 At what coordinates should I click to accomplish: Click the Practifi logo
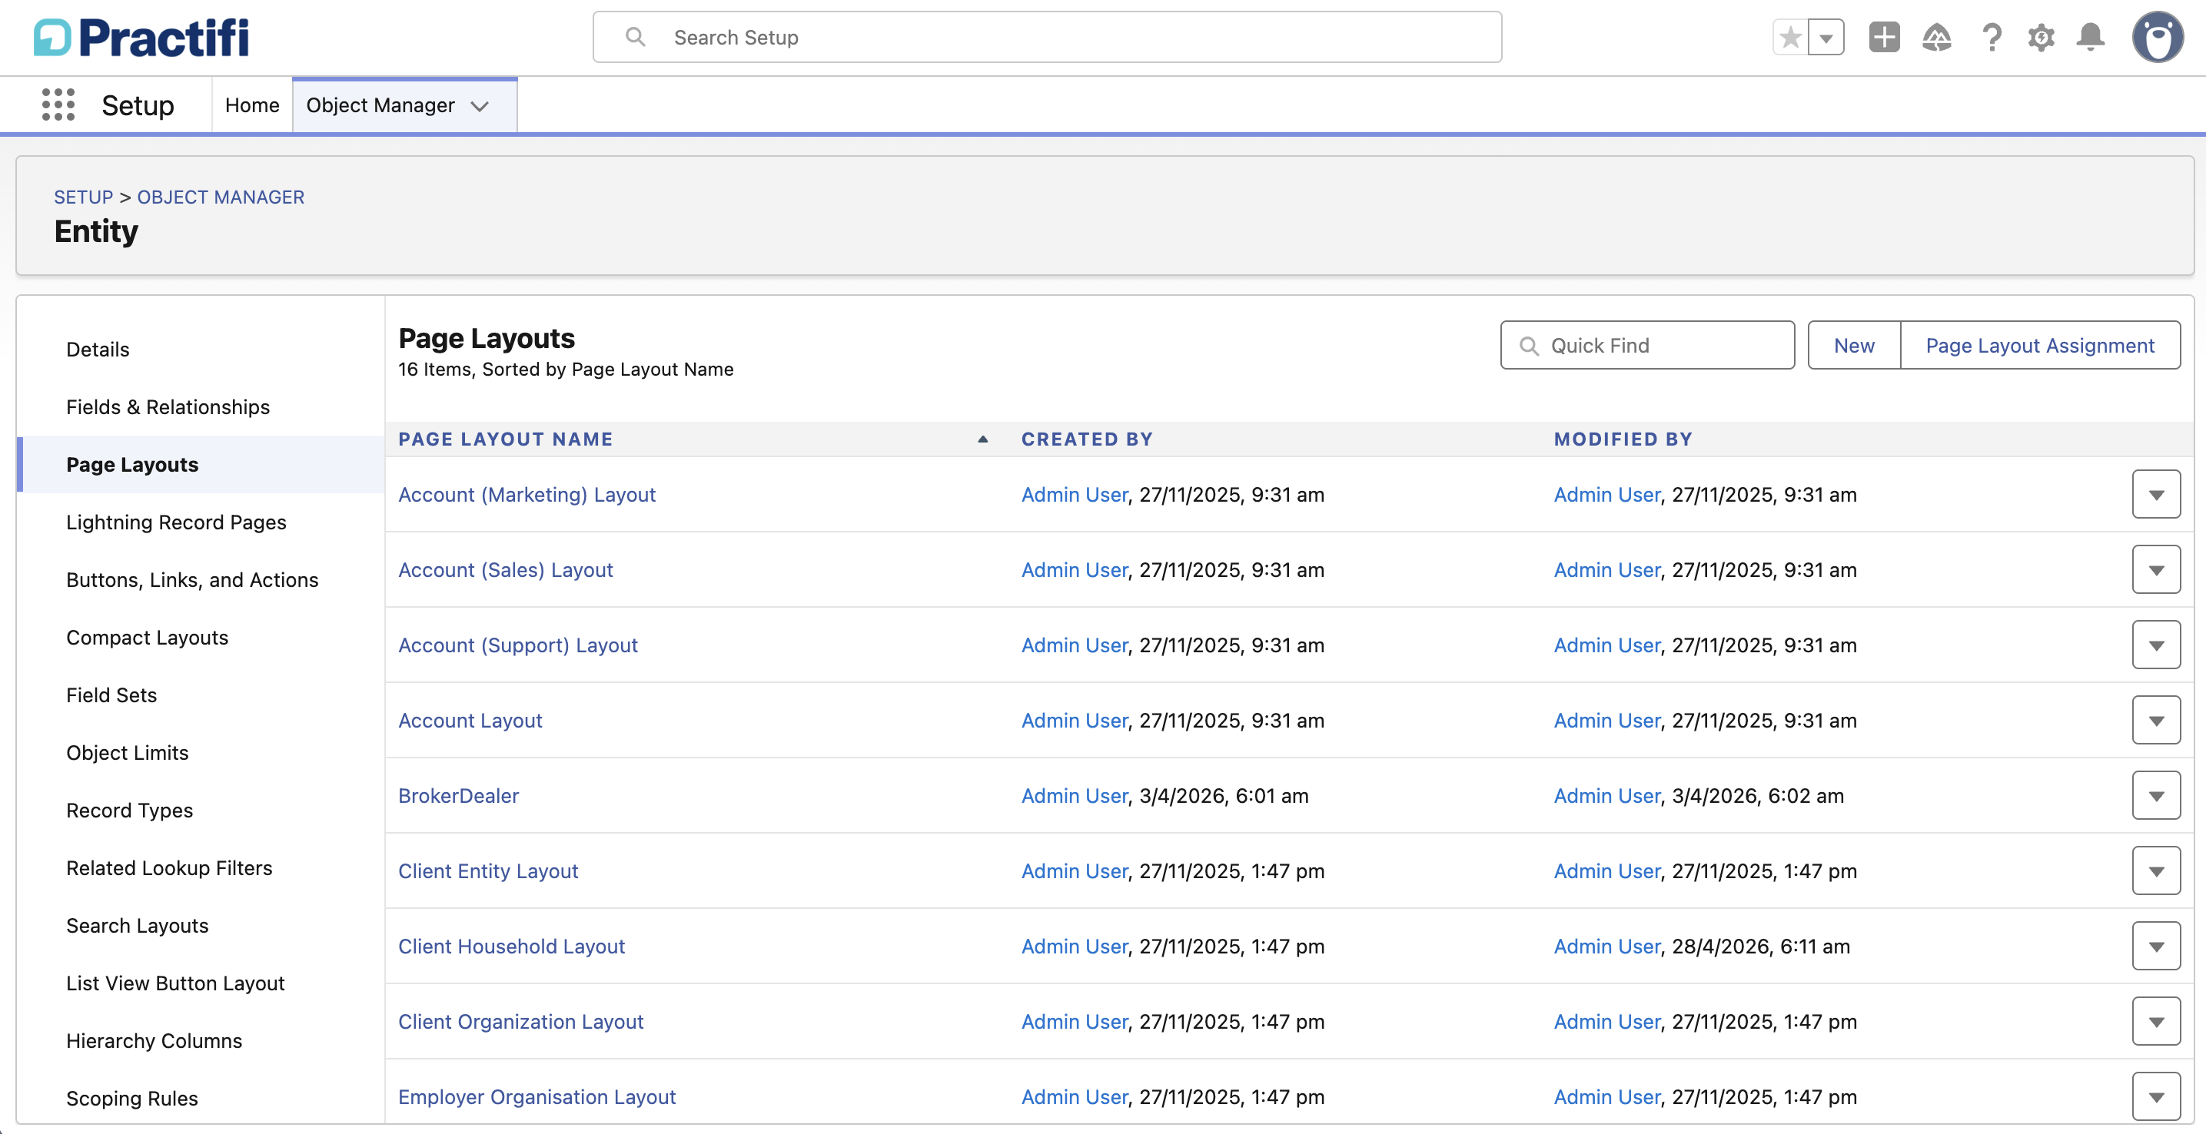141,38
